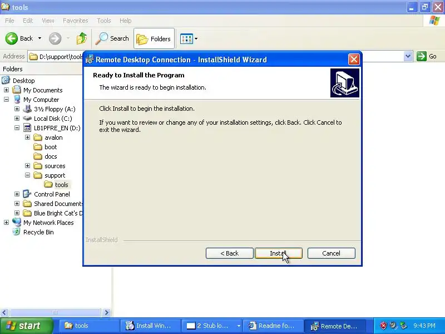The height and width of the screenshot is (334, 445).
Task: Expand the Control Panel node
Action: [x=17, y=194]
